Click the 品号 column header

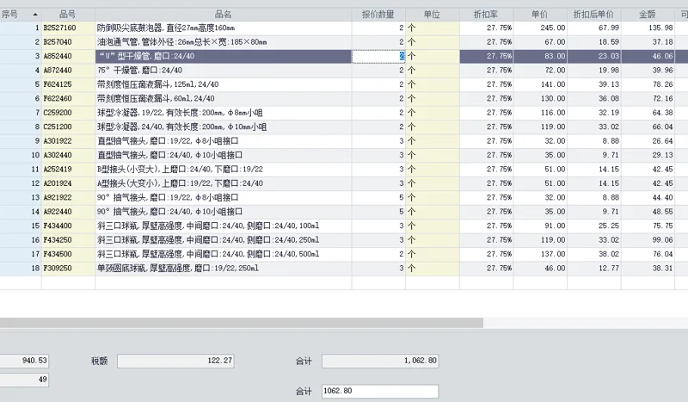click(68, 15)
